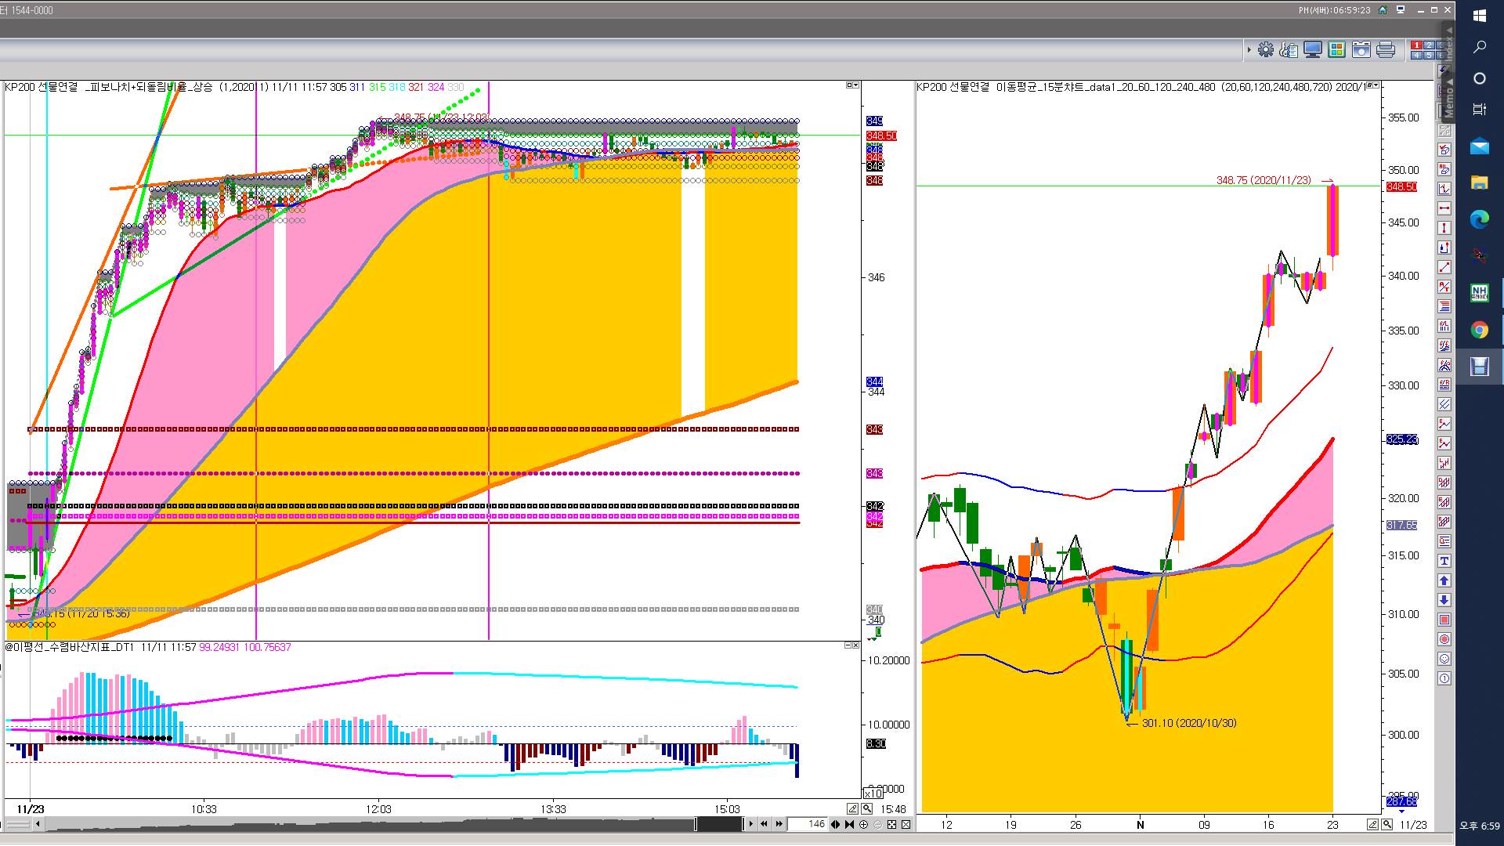1504x846 pixels.
Task: Click the chart horizontal scrollbar thumb
Action: coord(719,824)
